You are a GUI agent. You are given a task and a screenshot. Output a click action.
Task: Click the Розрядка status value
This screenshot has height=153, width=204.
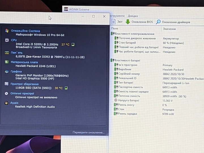(168, 110)
